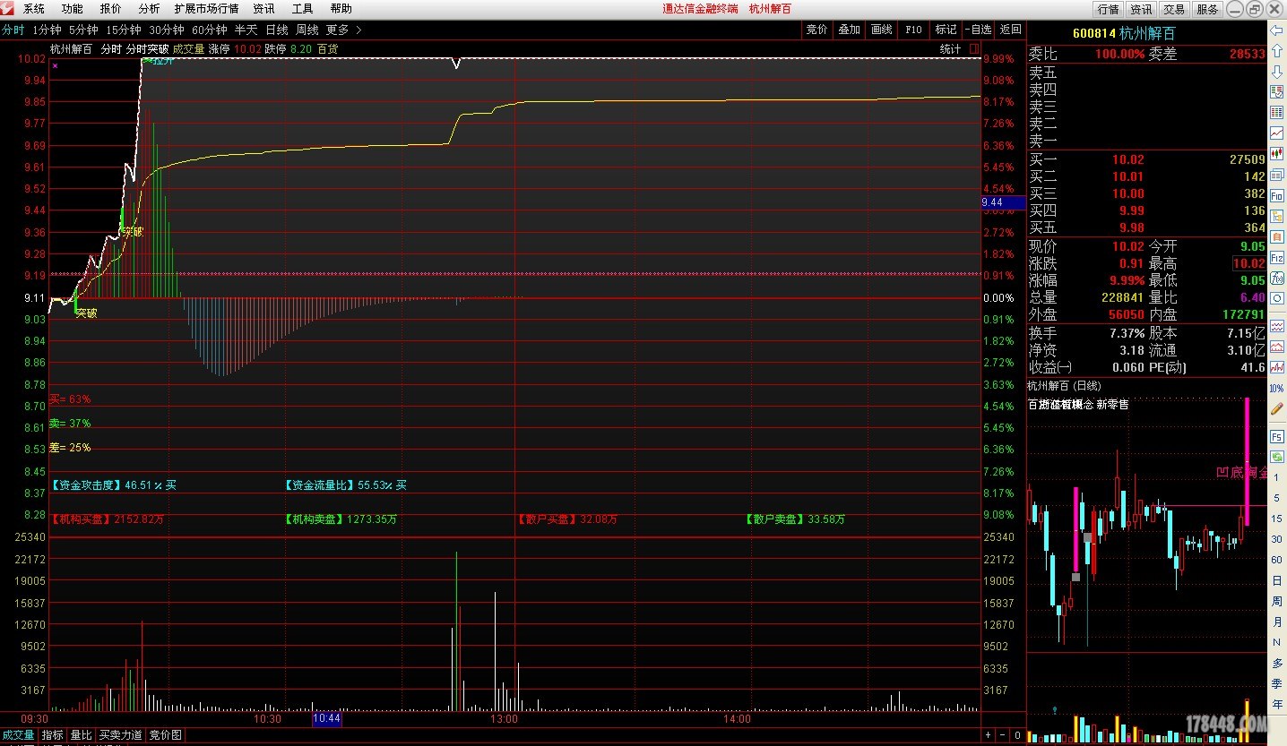This screenshot has width=1287, height=746.
Task: Click the F5 sidebar icon
Action: [x=1276, y=436]
